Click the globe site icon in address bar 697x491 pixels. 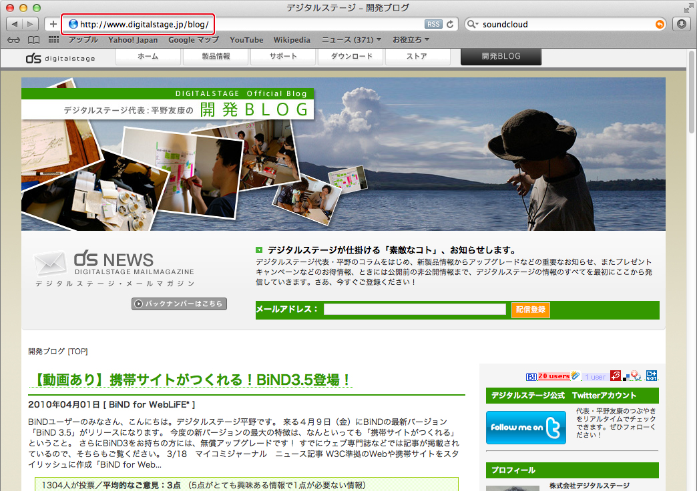(73, 24)
